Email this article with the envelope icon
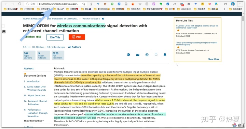The height and width of the screenshot is (129, 246). pyautogui.click(x=138, y=55)
